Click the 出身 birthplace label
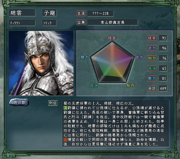The width and height of the screenshot is (180, 159). pyautogui.click(x=81, y=22)
